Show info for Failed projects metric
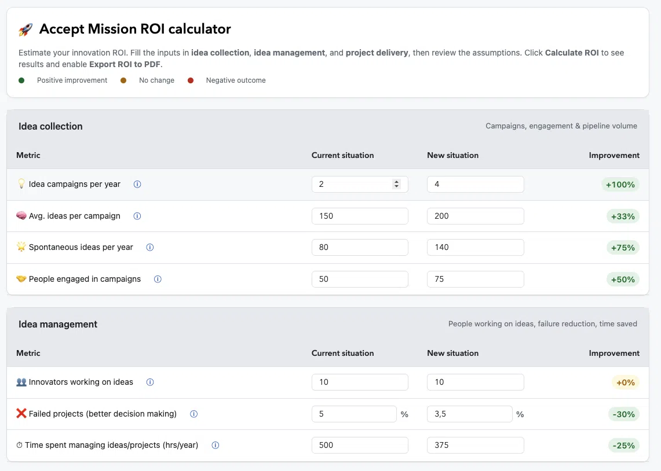 [193, 414]
